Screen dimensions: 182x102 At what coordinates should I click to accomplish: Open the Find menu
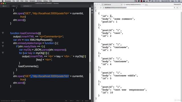click(22, 1)
